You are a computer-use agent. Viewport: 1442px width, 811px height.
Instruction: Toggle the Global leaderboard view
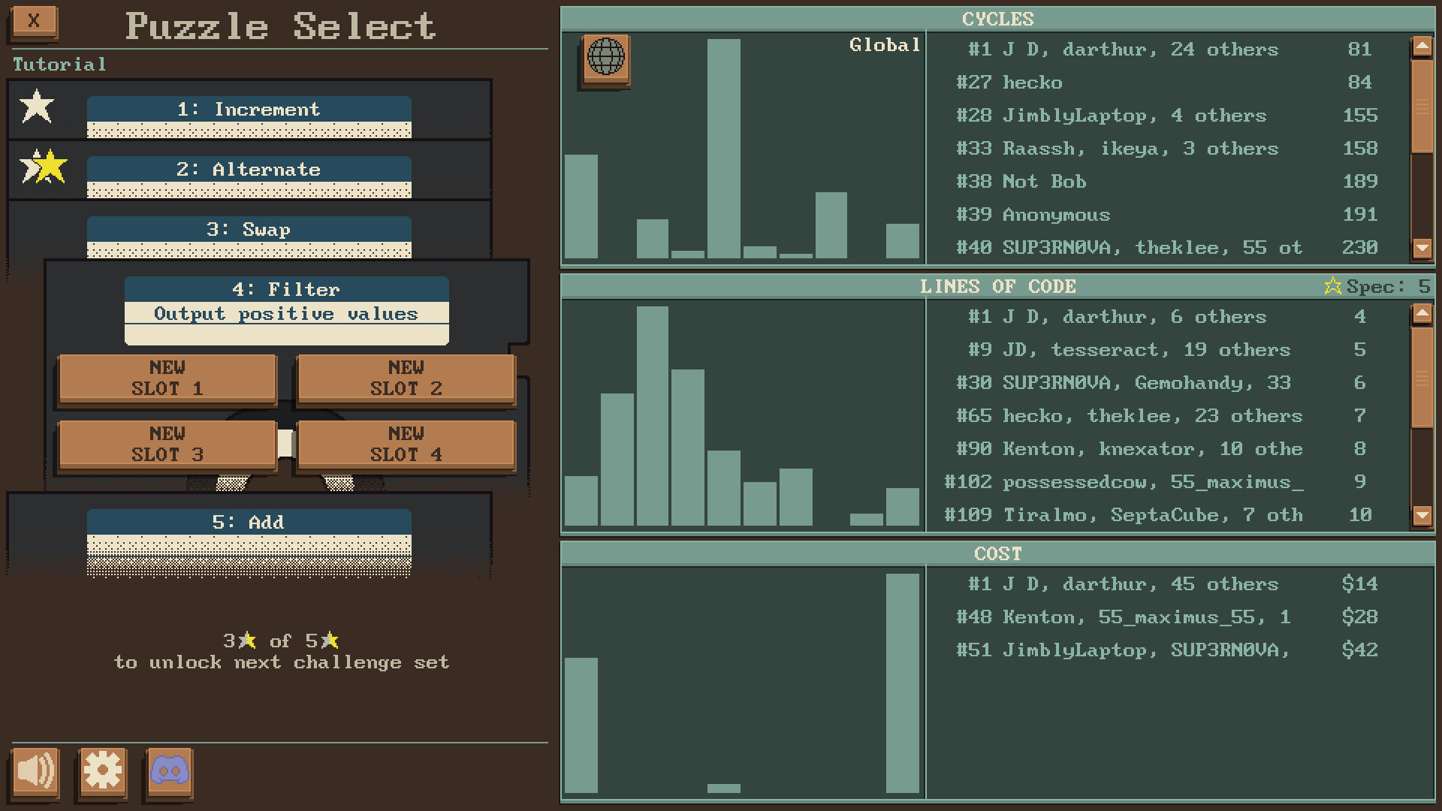885,44
